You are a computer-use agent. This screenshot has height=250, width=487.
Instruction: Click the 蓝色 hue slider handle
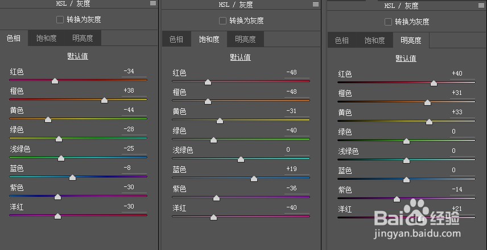click(72, 177)
